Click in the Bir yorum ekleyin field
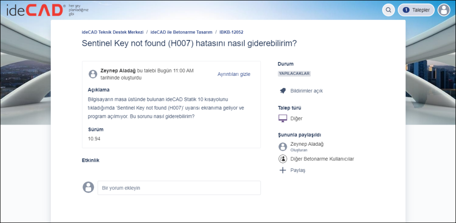 point(179,188)
